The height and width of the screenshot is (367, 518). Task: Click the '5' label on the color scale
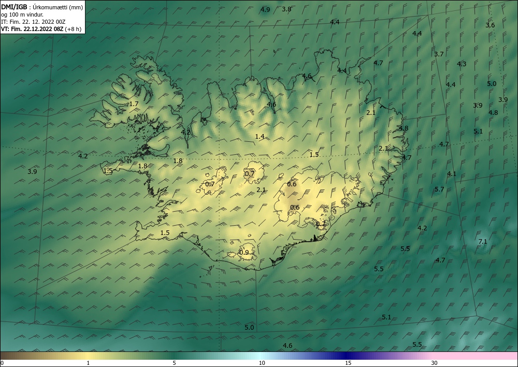tap(174, 363)
